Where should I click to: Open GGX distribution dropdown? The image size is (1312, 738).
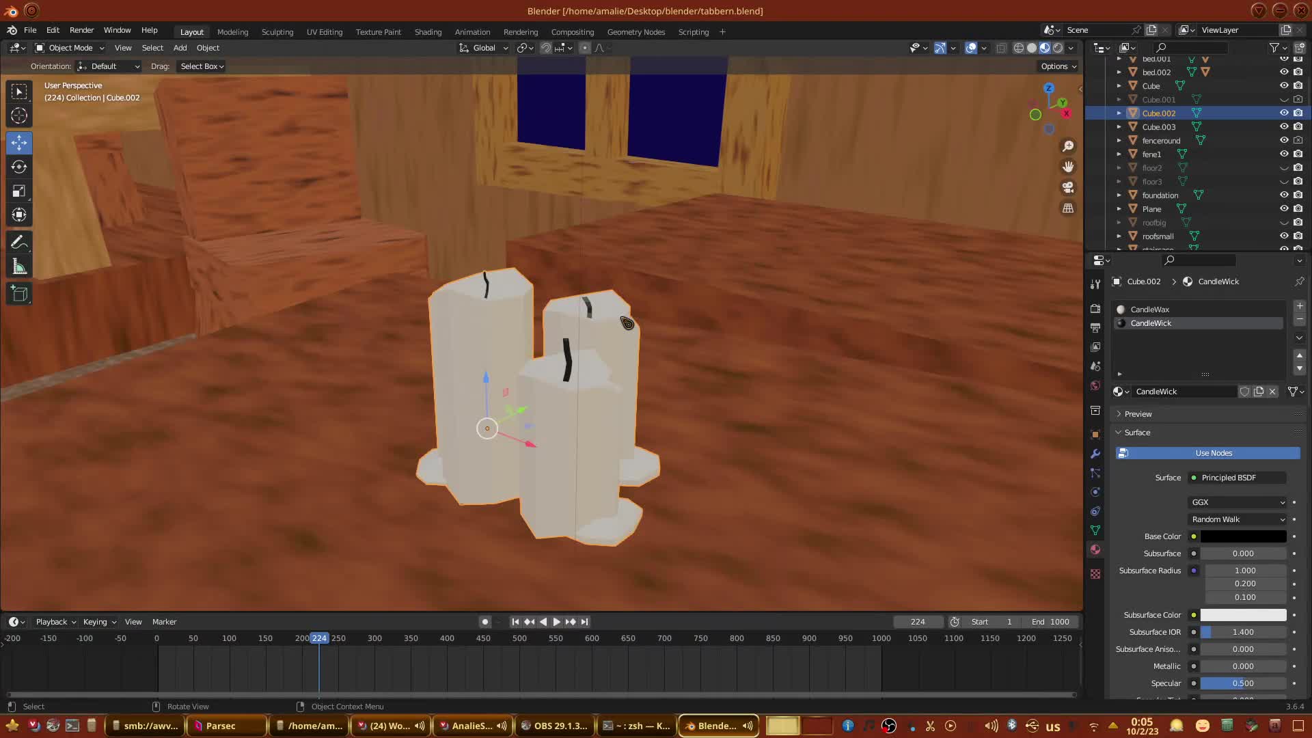[x=1238, y=502]
